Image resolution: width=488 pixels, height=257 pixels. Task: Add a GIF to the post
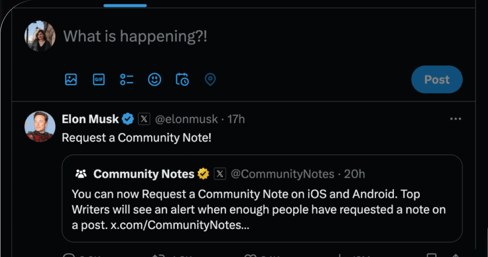click(x=98, y=79)
